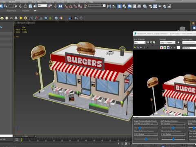Toggle Percent Snap
The width and height of the screenshot is (196, 147).
[x=75, y=6]
